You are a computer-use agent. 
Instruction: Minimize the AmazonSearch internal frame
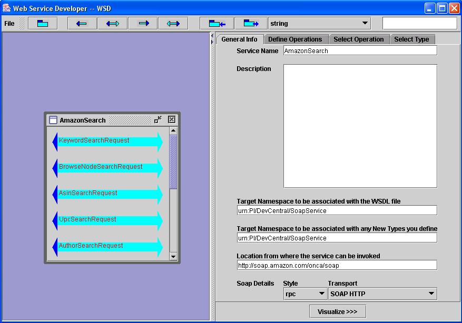tap(158, 119)
